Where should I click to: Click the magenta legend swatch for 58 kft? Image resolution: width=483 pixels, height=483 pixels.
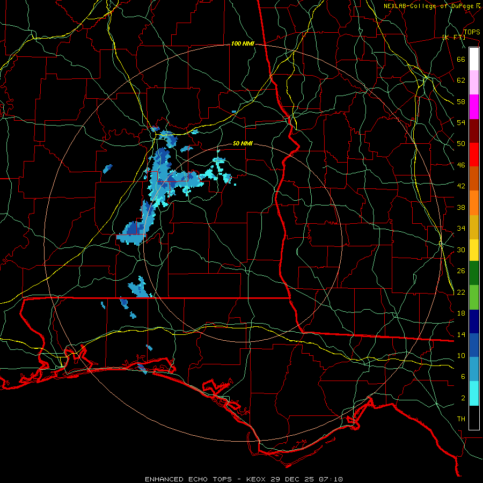474,107
